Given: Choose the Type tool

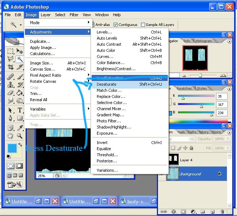Looking at the screenshot, I should pos(20,110).
